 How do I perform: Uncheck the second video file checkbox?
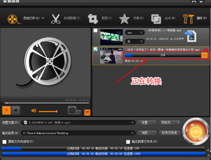click(x=96, y=50)
